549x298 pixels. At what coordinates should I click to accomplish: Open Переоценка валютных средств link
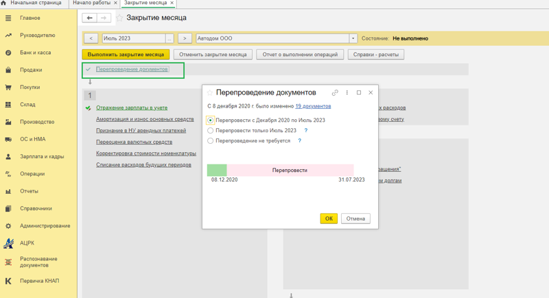coord(134,142)
